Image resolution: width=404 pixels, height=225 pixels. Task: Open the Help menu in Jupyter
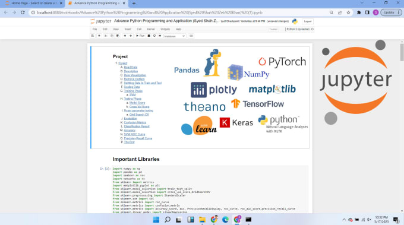[178, 29]
